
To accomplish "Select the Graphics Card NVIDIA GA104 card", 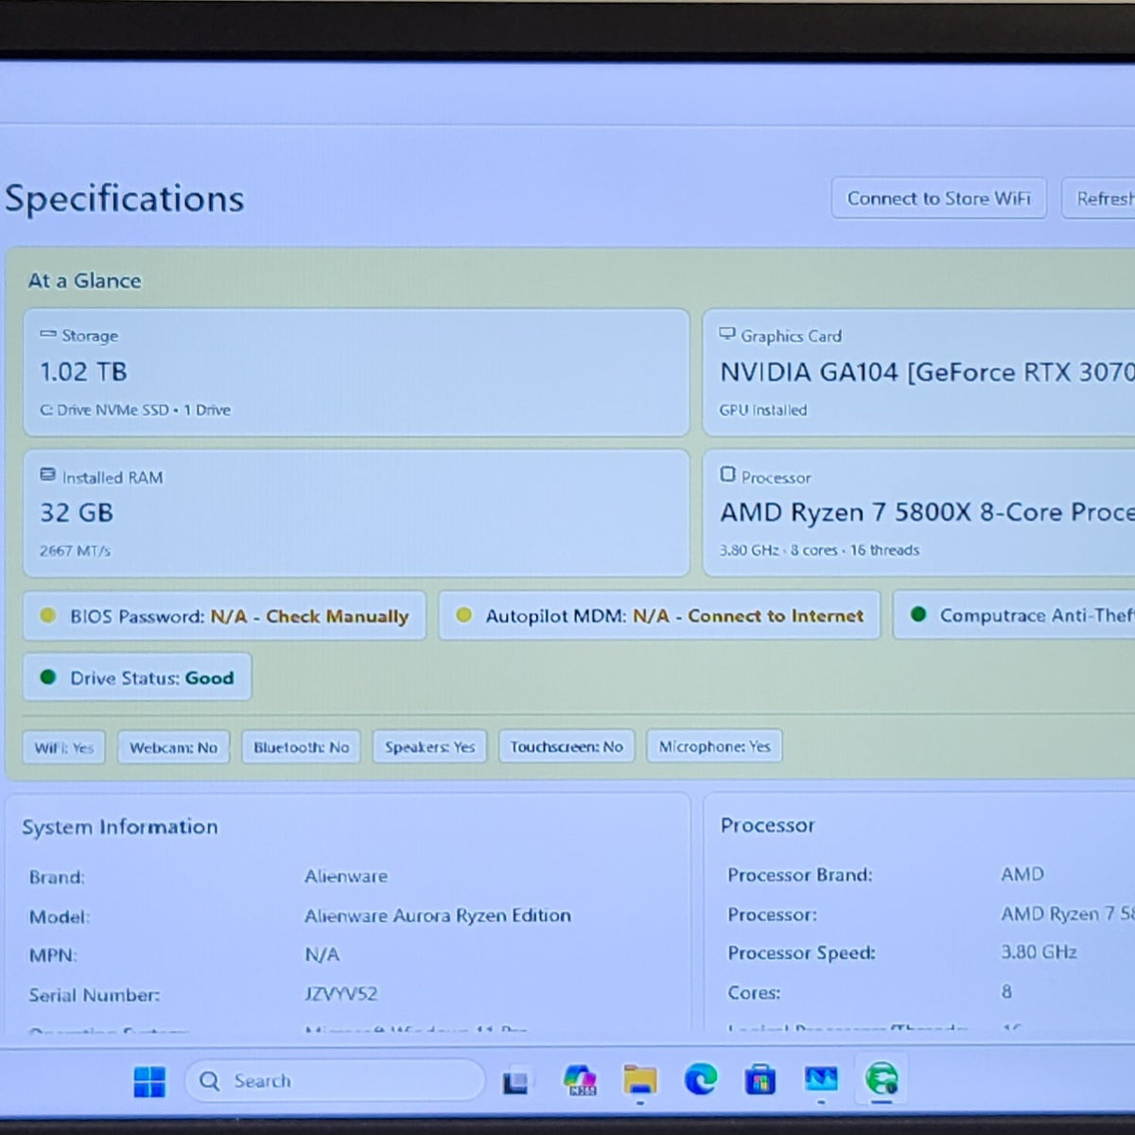I will coord(919,373).
